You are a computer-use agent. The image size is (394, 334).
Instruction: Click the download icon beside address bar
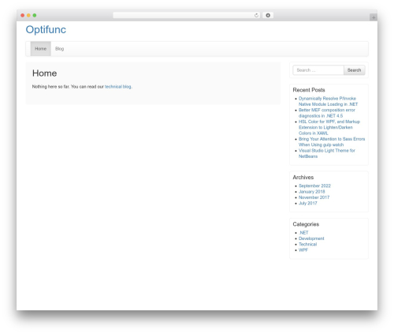coord(268,16)
